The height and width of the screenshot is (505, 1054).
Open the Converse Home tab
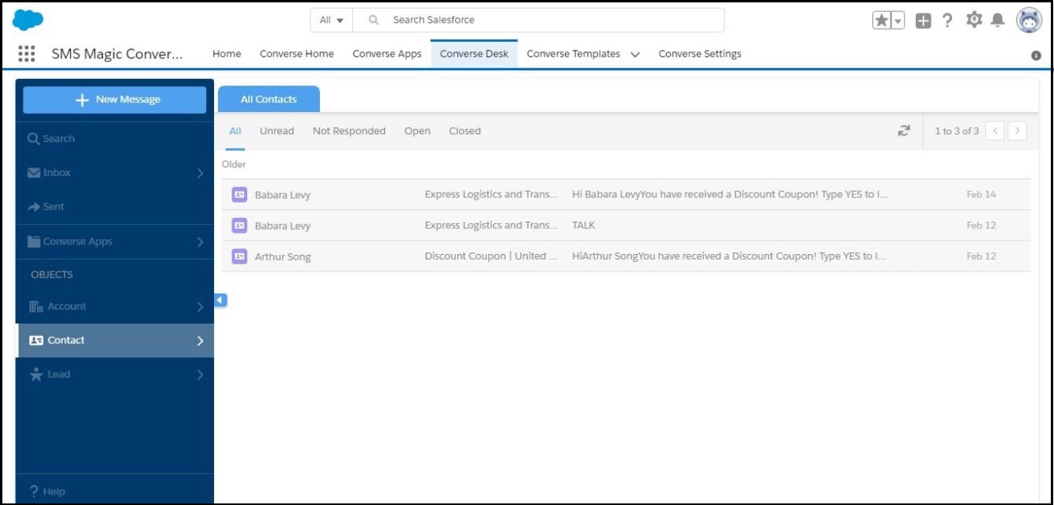point(297,54)
